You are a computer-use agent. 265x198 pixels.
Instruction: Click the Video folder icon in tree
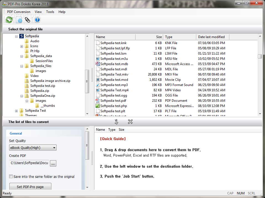(27, 76)
